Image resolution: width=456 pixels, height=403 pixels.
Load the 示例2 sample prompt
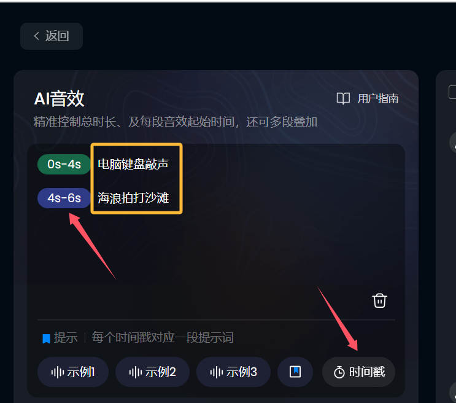point(152,372)
